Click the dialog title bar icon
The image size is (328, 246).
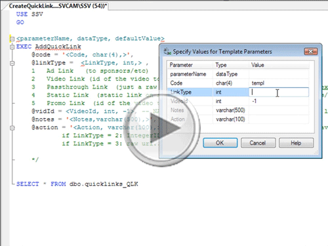(x=167, y=51)
